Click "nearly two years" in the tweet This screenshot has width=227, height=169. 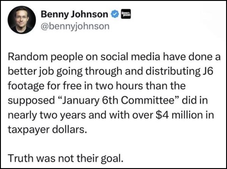coord(47,116)
